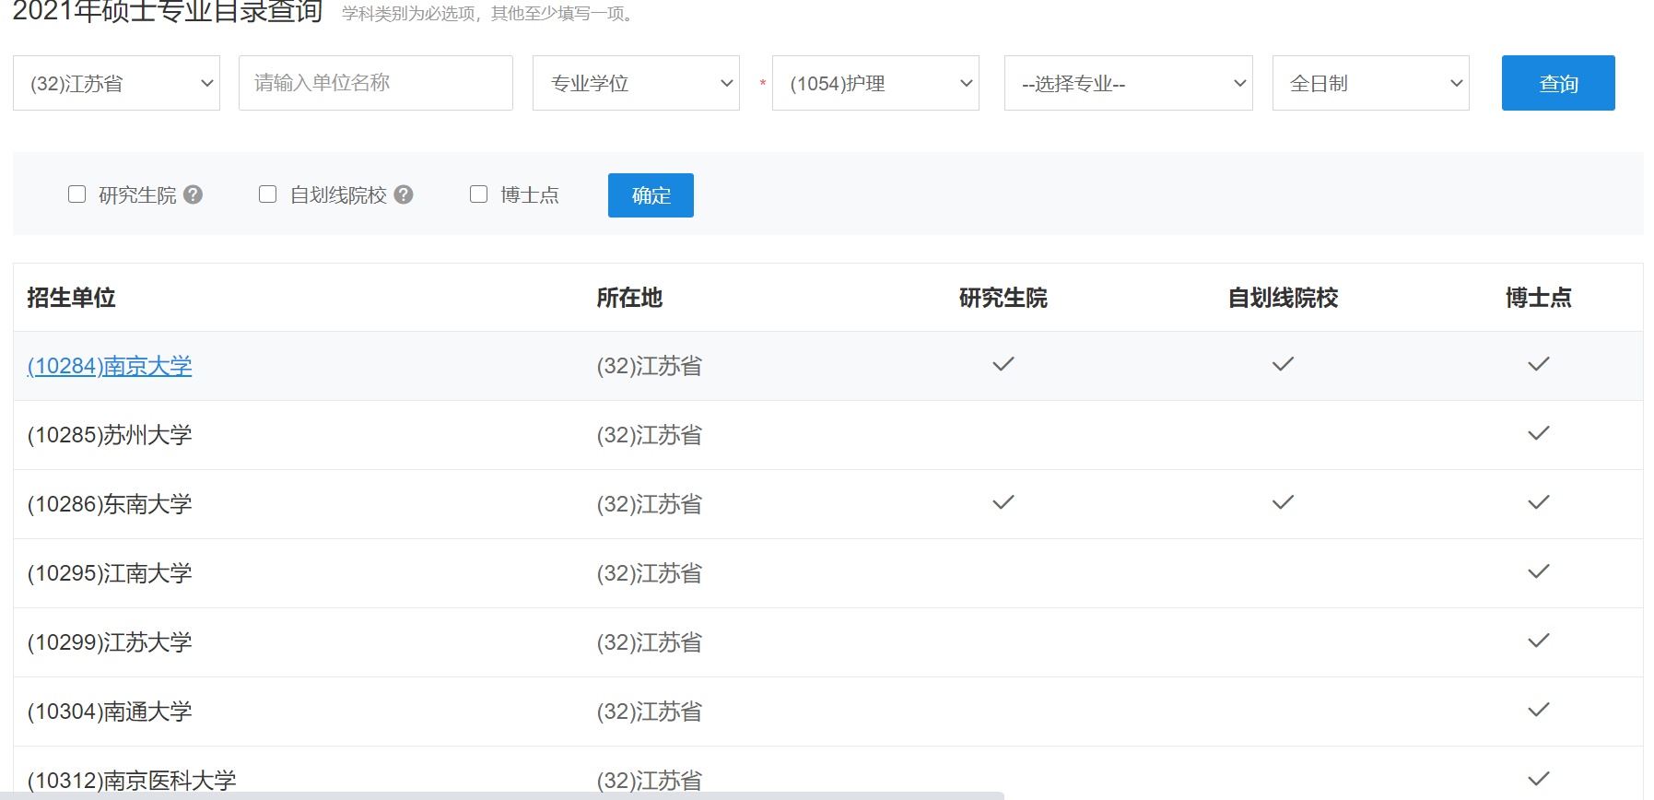Open the (32)江苏省 province dropdown
The height and width of the screenshot is (800, 1654).
117,83
